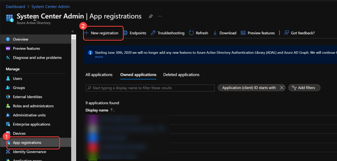Remove the Application (client) ID filter
The image size is (337, 161).
click(x=281, y=88)
